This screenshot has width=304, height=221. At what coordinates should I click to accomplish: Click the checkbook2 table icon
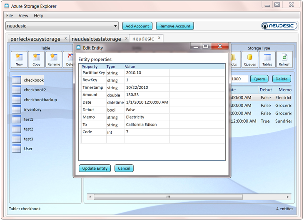coord(17,89)
